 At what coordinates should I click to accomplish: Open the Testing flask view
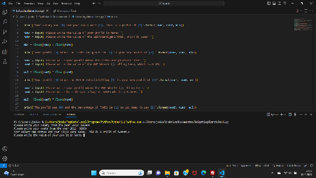pos(5,62)
